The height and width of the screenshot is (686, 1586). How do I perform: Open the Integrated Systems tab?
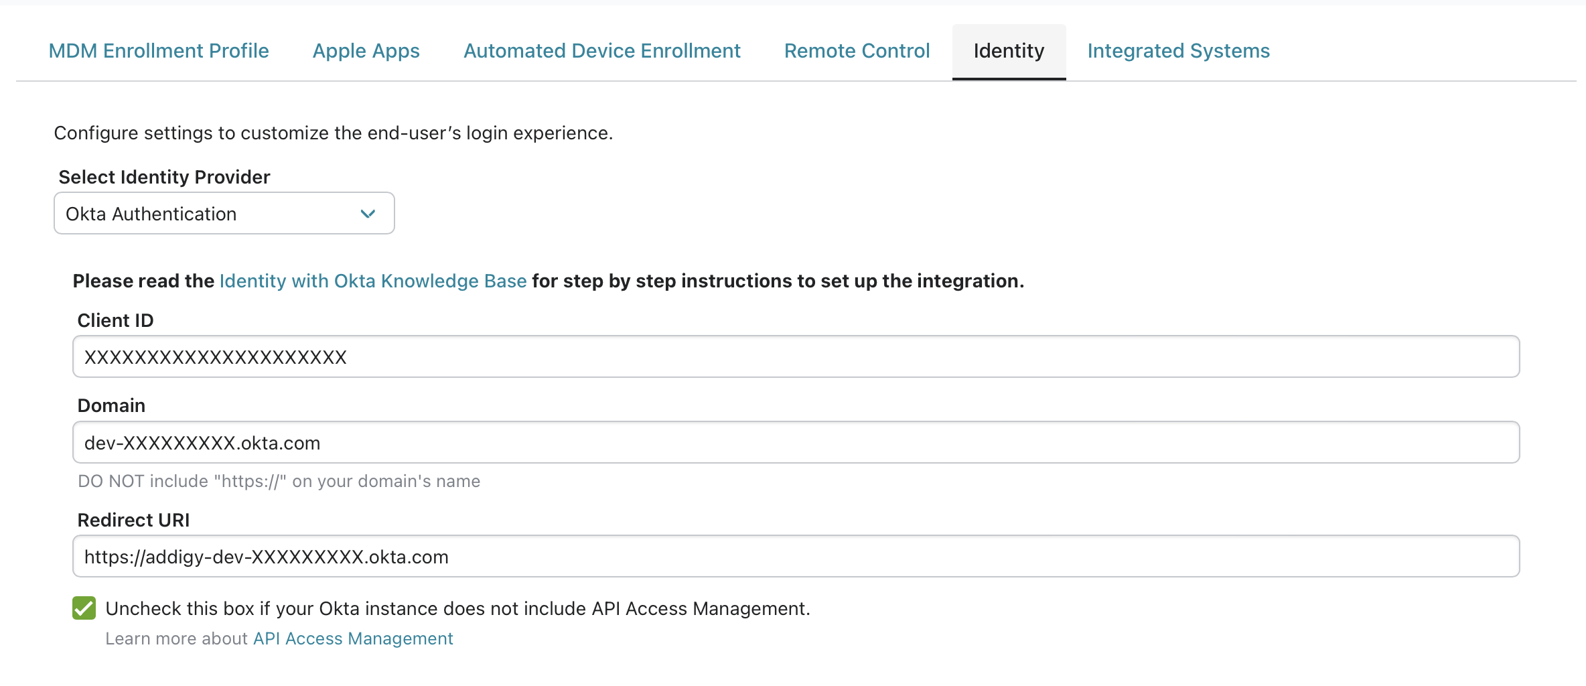(x=1178, y=51)
